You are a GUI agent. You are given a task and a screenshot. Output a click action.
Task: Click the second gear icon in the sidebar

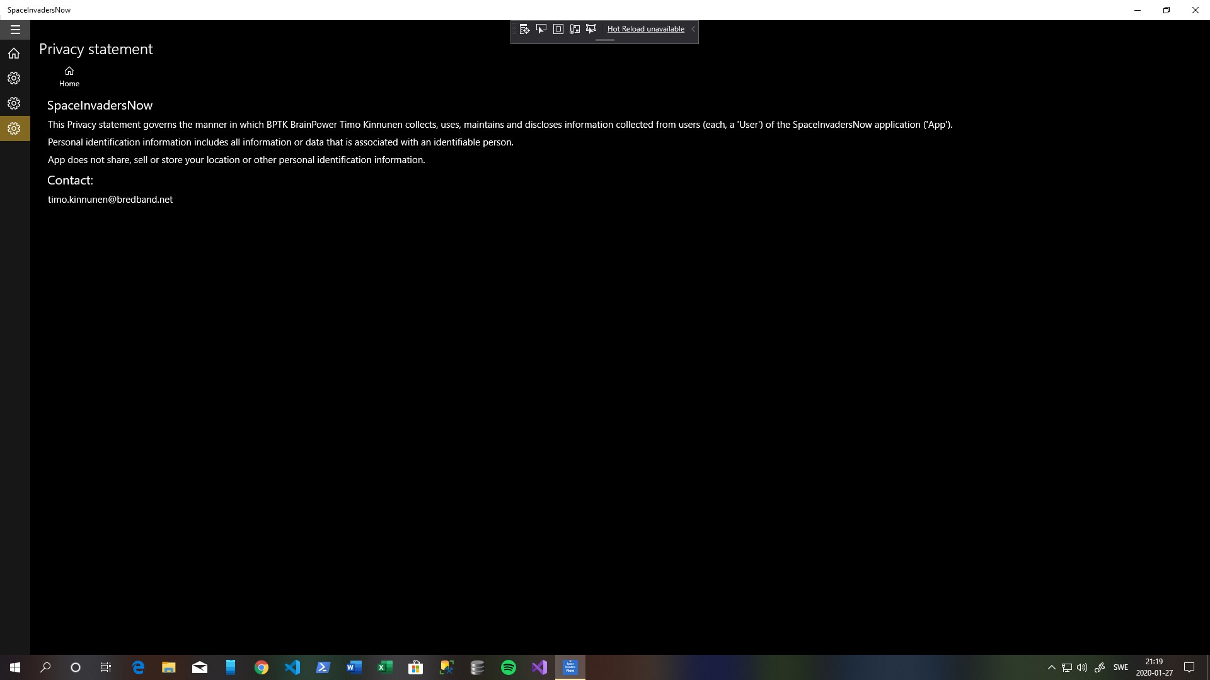click(14, 103)
